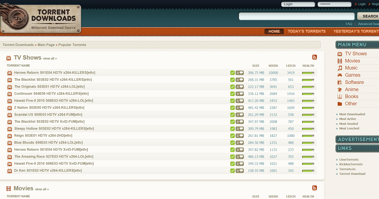
Task: Open The Amazing Race S27E03 torrent
Action: click(x=54, y=157)
